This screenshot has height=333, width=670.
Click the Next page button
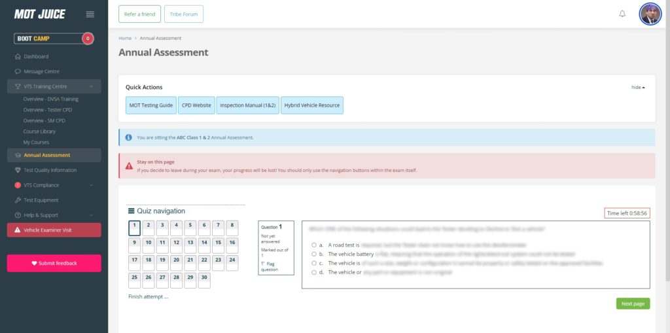633,304
